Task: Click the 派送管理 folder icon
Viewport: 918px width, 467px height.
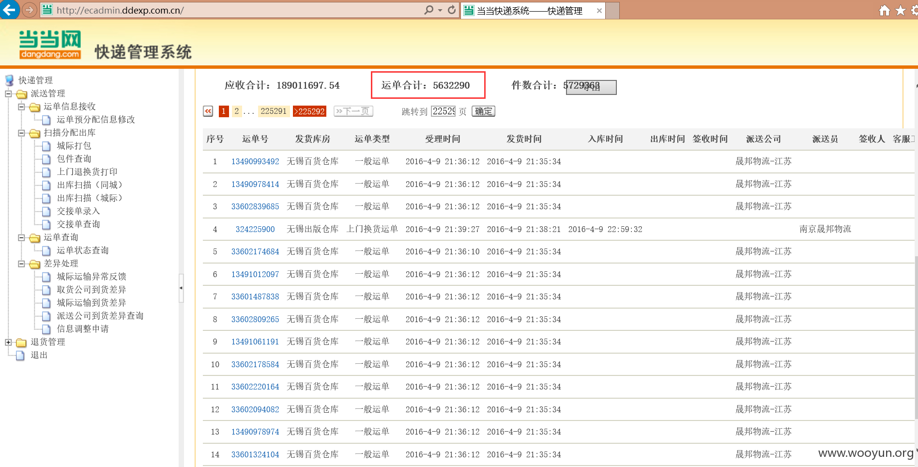Action: click(x=22, y=93)
